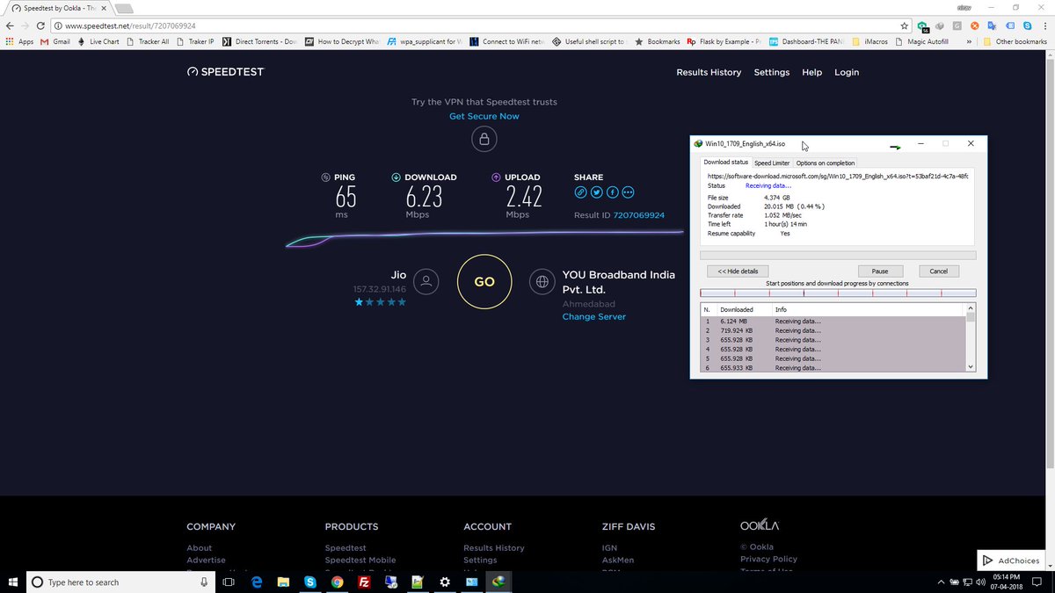Click the browser back arrow
This screenshot has width=1055, height=593.
(10, 25)
